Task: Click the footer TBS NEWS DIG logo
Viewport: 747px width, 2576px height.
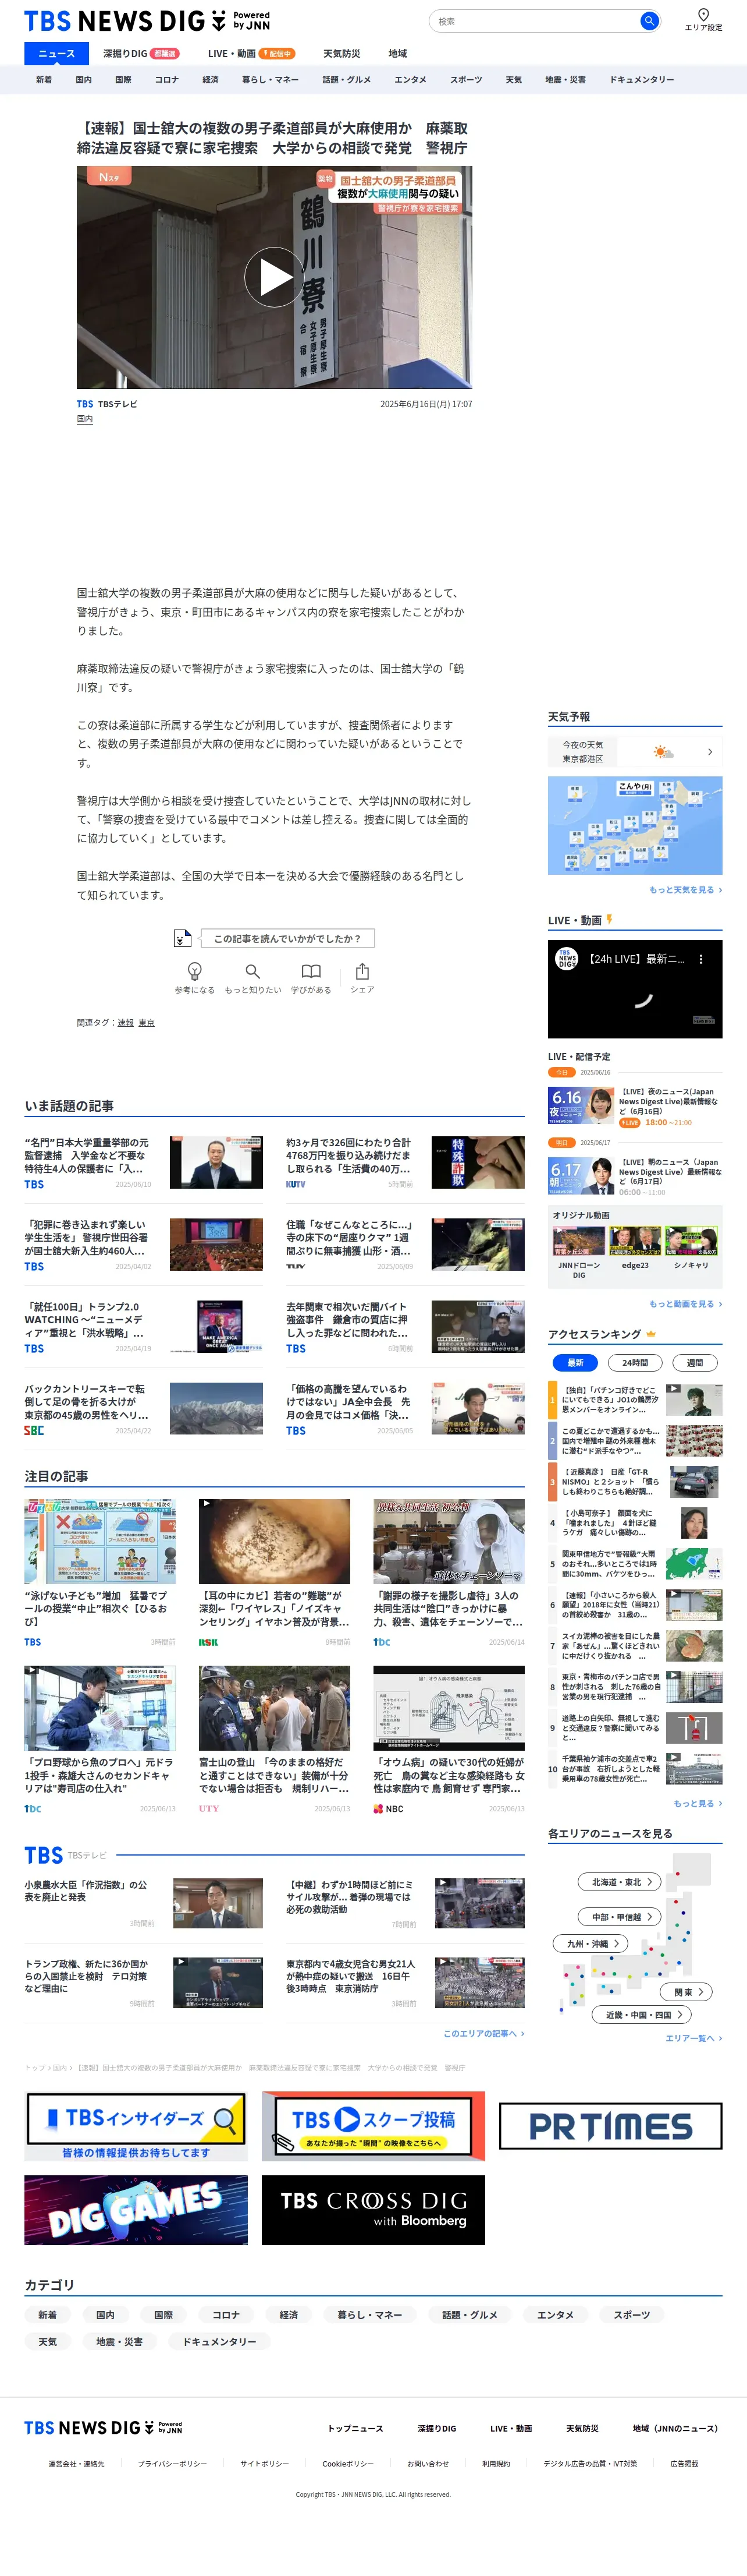Action: [103, 2427]
